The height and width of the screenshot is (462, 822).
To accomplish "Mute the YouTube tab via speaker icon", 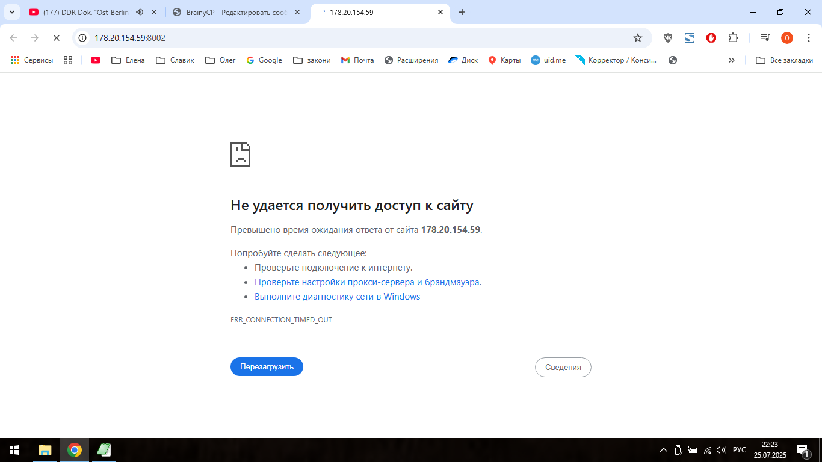I will (x=140, y=12).
